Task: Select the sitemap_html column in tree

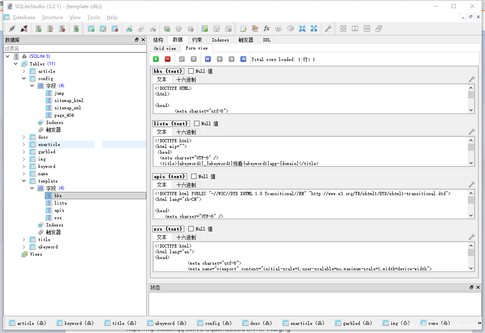Action: tap(69, 100)
